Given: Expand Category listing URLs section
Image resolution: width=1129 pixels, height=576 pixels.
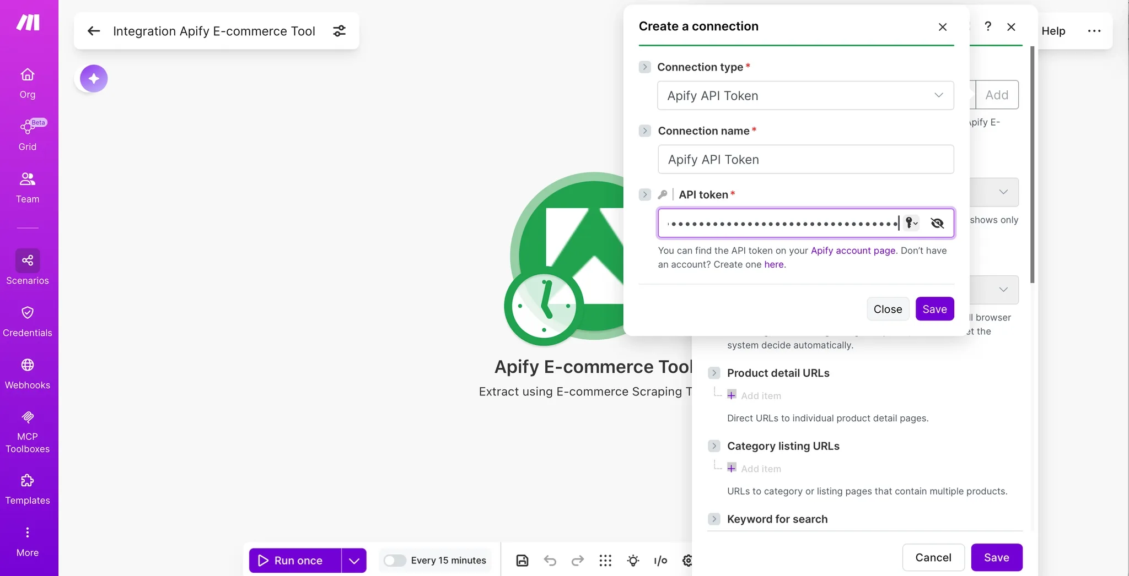Looking at the screenshot, I should 714,446.
